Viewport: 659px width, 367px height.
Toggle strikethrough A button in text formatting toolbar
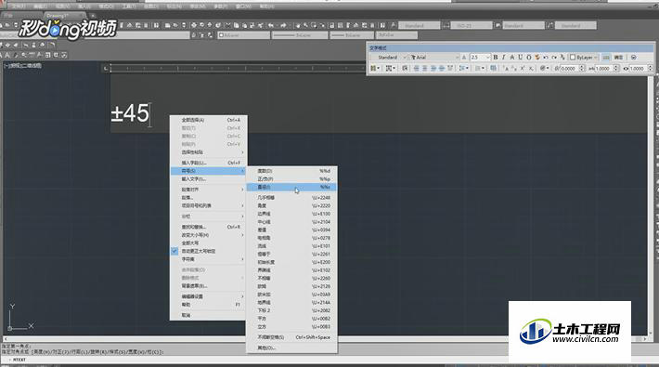512,58
